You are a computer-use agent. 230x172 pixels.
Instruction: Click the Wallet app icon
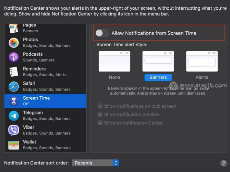[14, 145]
